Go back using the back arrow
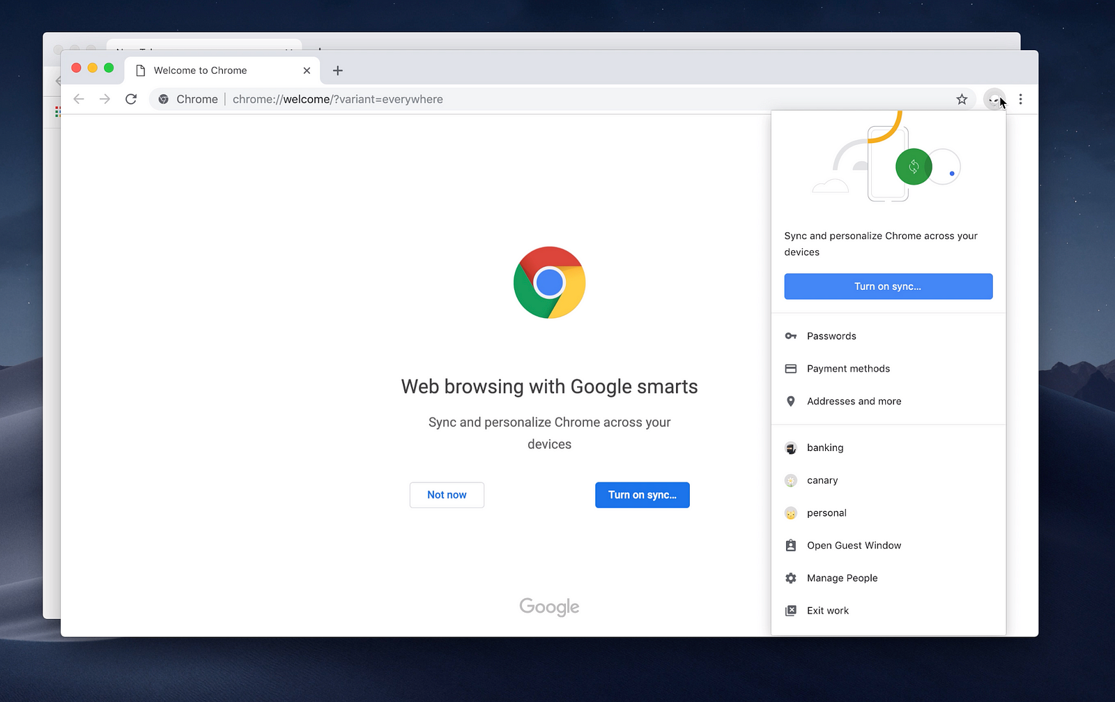1115x702 pixels. (x=79, y=99)
